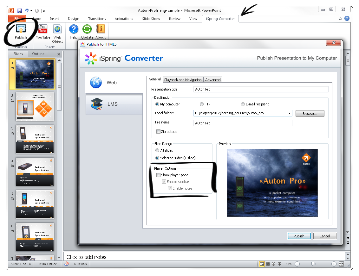Click the Presentation title field
This screenshot has height=276, width=359.
[x=261, y=89]
